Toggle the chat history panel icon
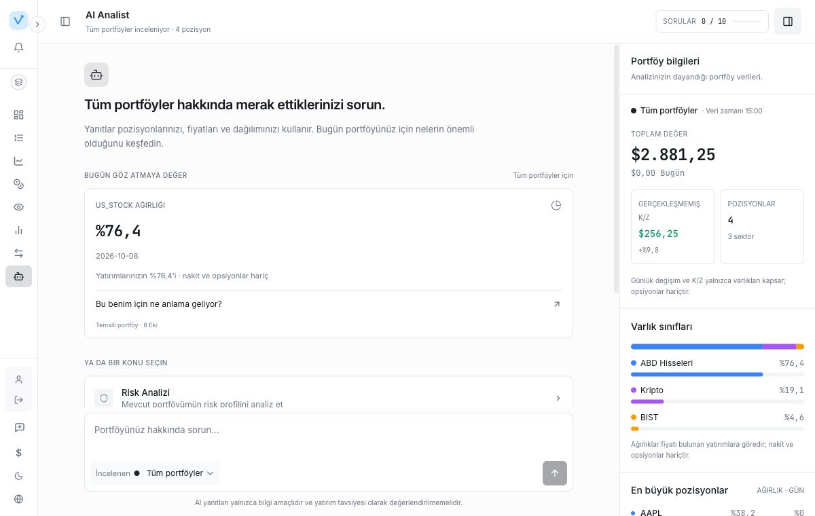The image size is (815, 516). click(x=65, y=22)
